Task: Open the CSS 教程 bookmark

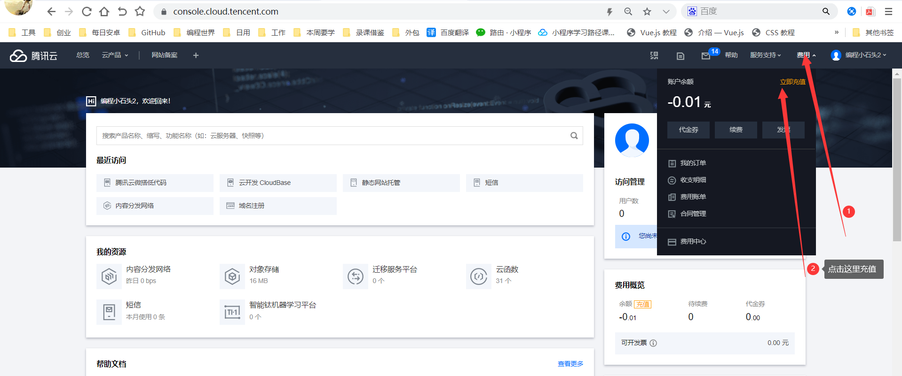Action: (774, 32)
